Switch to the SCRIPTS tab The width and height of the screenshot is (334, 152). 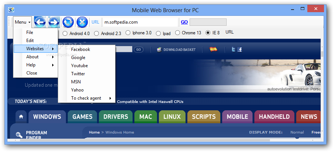point(204,117)
